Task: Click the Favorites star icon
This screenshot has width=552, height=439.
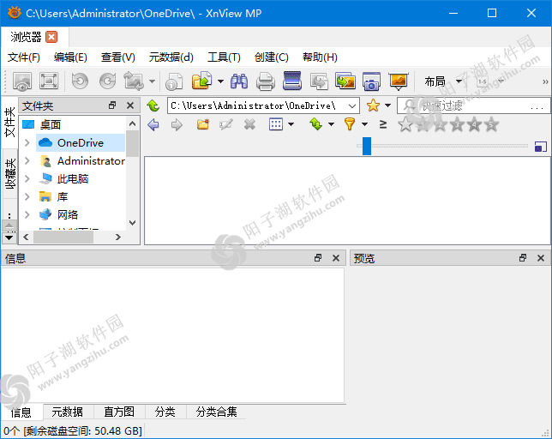Action: (x=373, y=105)
